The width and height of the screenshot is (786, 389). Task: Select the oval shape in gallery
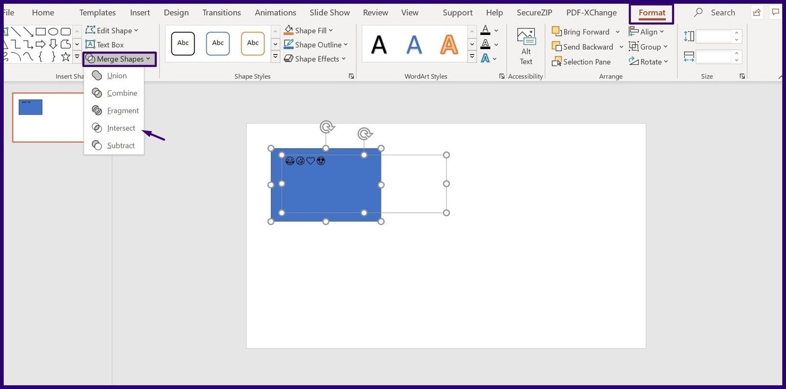(x=53, y=32)
